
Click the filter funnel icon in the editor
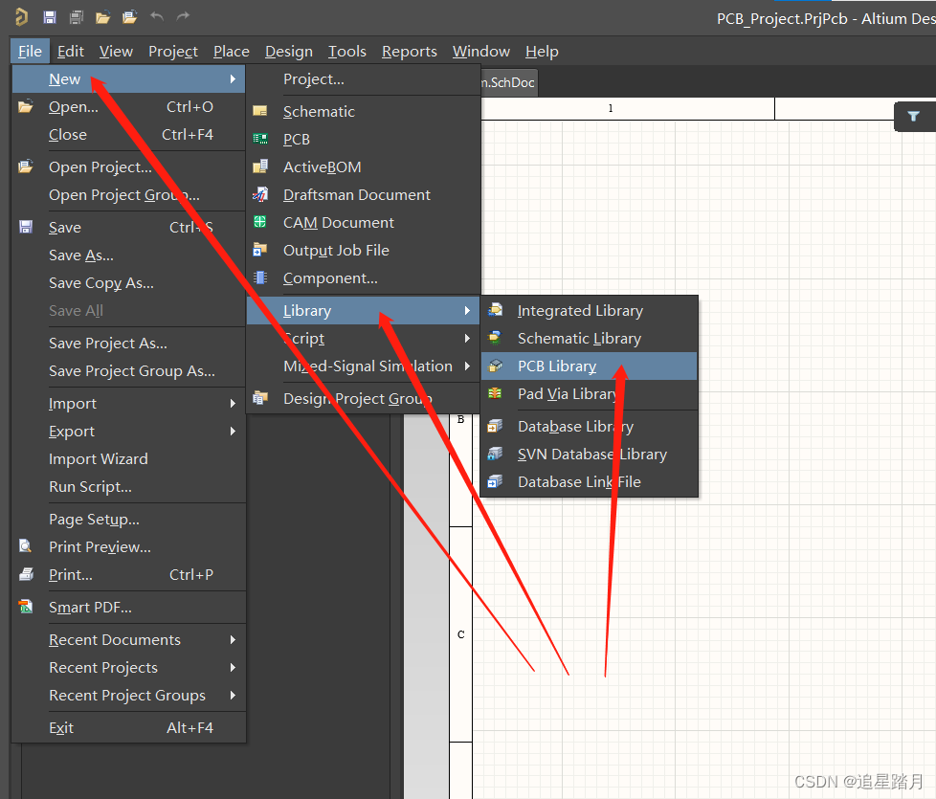(914, 117)
